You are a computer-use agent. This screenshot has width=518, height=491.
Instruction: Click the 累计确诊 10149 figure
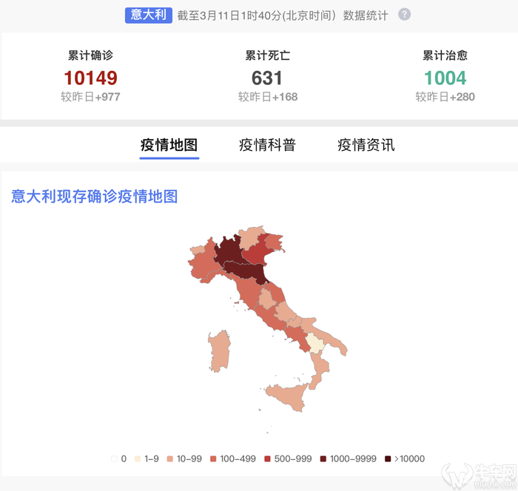pos(90,78)
